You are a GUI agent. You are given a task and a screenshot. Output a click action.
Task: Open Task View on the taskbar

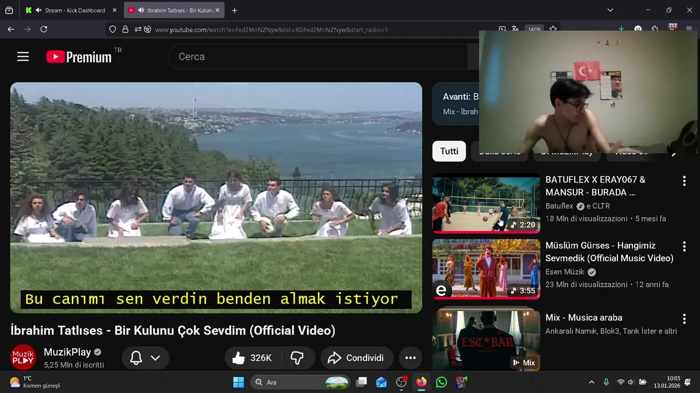(361, 382)
